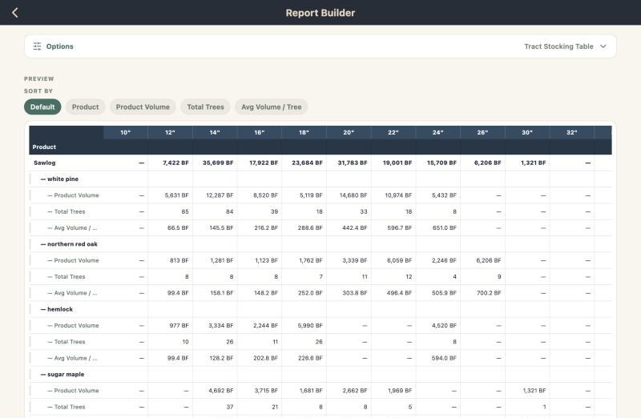Select the Default sort option
This screenshot has width=641, height=418.
pos(42,107)
